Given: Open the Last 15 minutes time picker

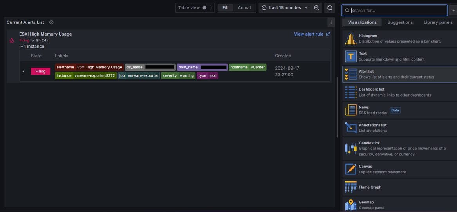Looking at the screenshot, I should [x=285, y=8].
